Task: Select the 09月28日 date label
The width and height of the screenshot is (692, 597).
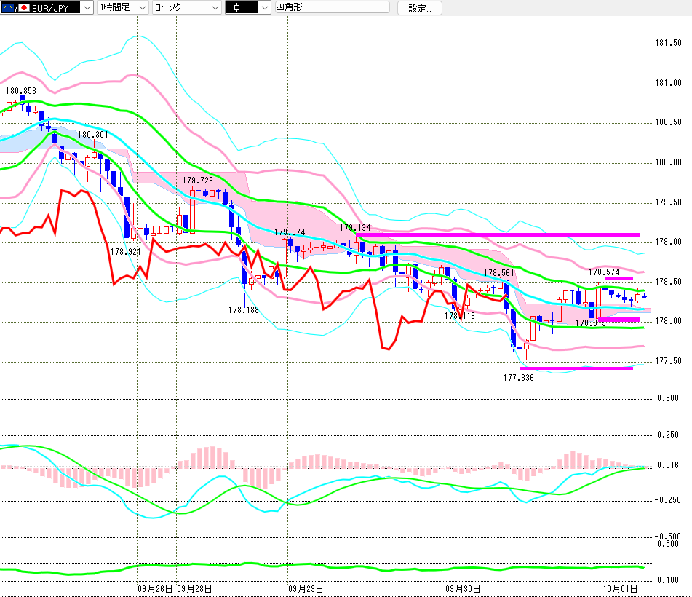Action: (x=194, y=588)
